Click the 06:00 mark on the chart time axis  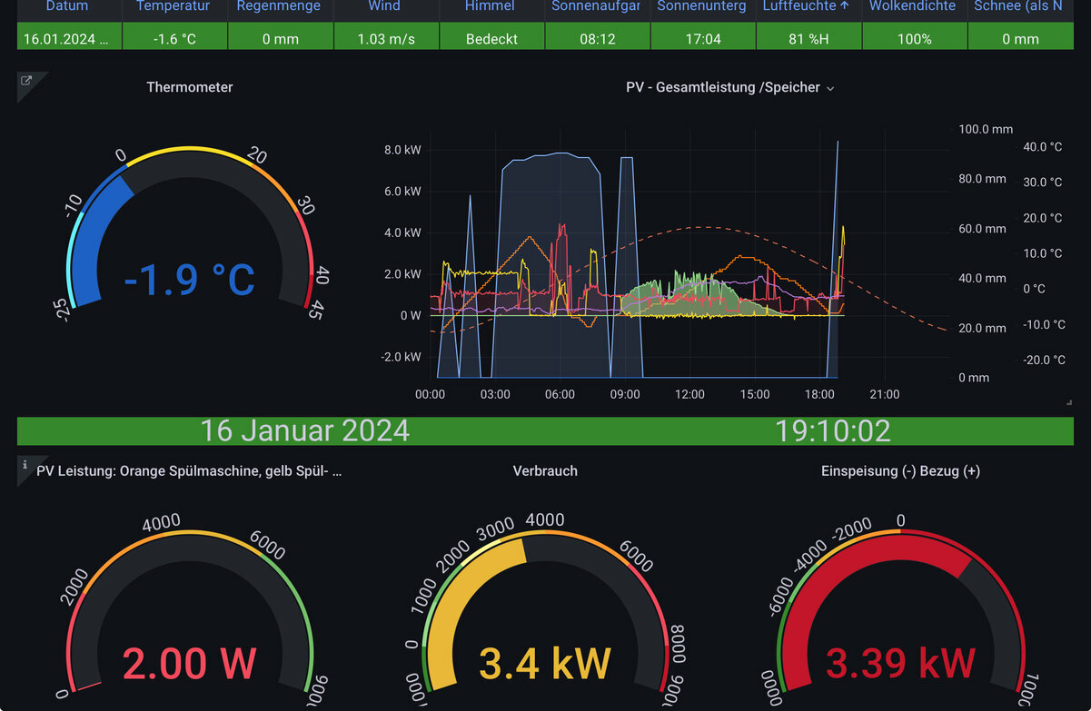pyautogui.click(x=560, y=394)
